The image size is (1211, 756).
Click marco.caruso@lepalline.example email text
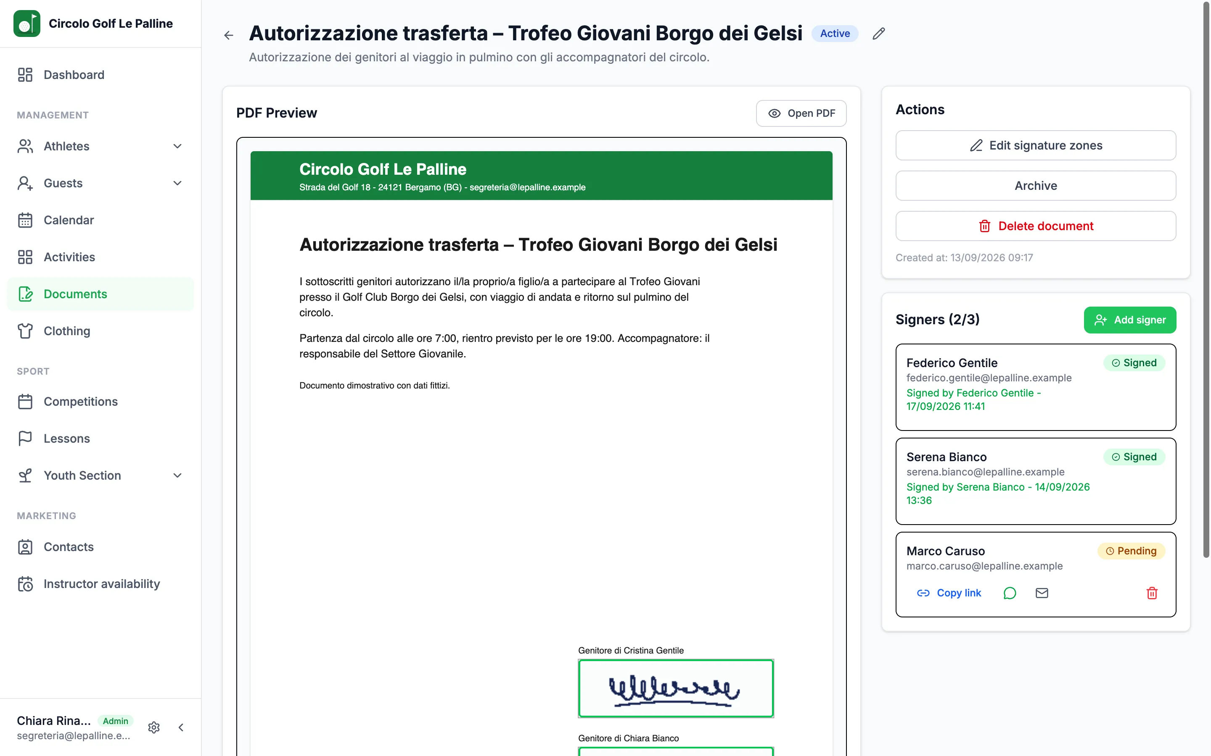click(984, 566)
